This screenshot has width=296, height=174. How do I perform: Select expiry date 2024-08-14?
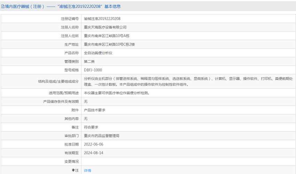94,153
